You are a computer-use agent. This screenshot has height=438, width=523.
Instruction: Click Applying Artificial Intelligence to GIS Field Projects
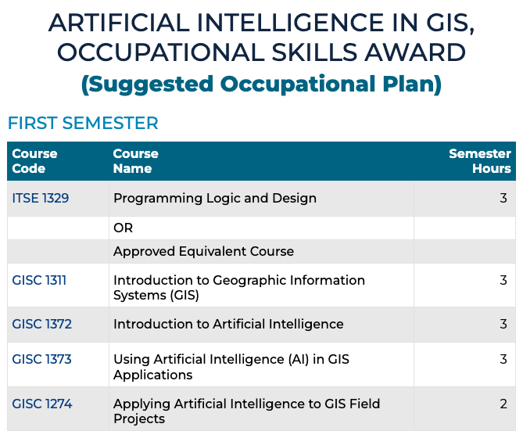[x=246, y=411]
